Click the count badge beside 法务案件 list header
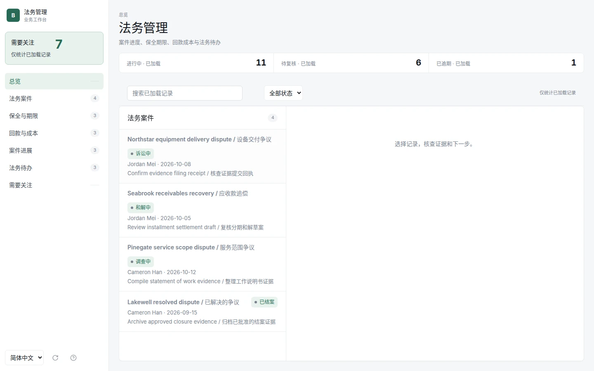 273,118
